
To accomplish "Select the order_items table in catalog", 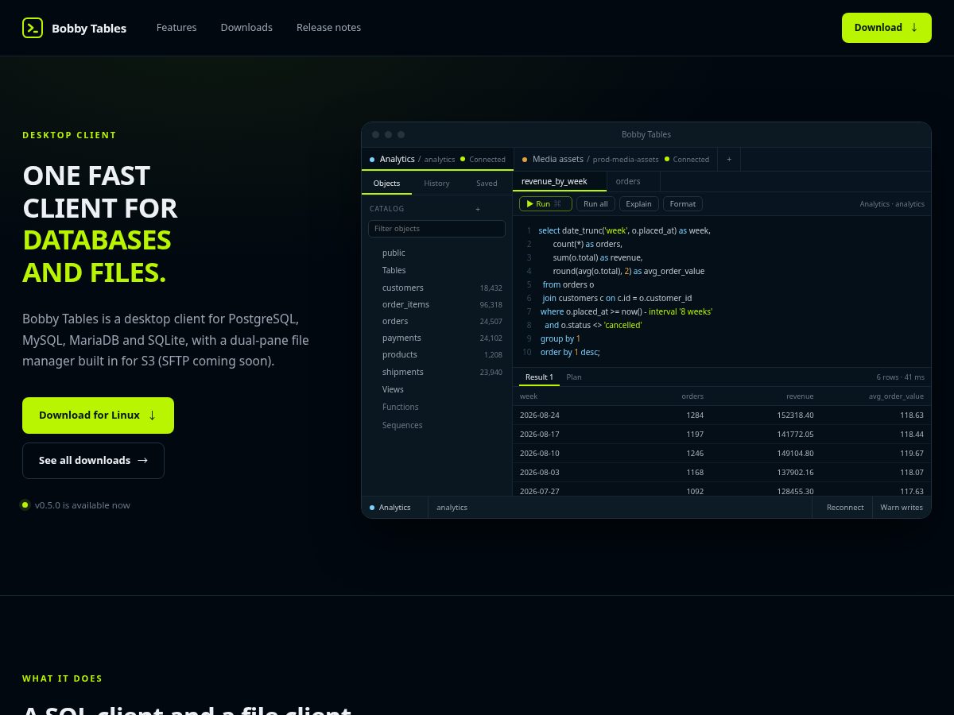I will click(x=436, y=304).
